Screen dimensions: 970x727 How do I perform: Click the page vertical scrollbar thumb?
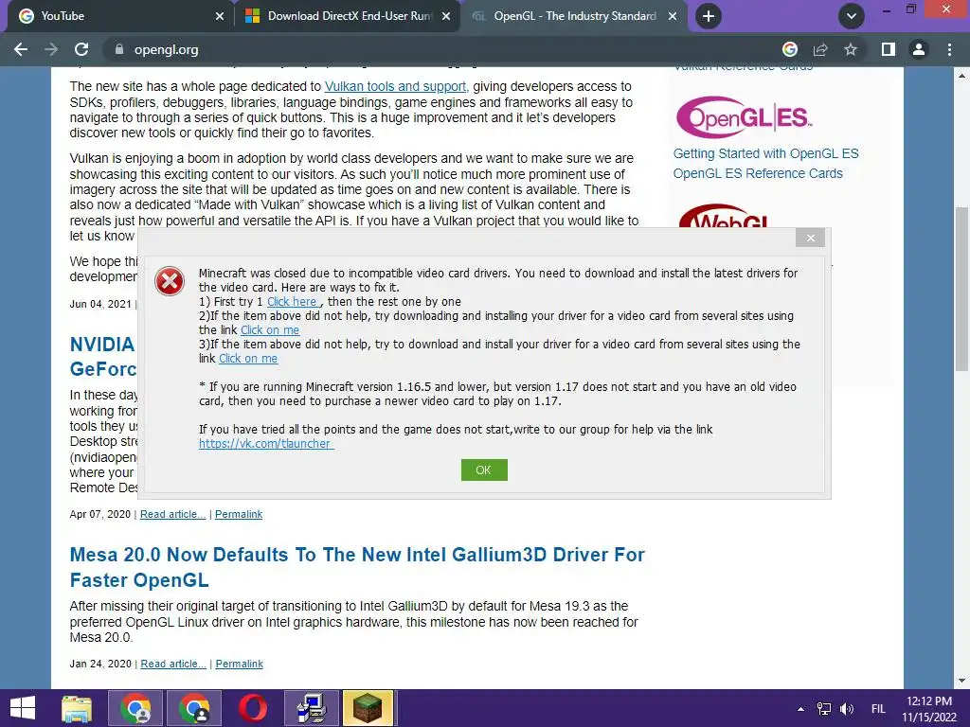[961, 289]
